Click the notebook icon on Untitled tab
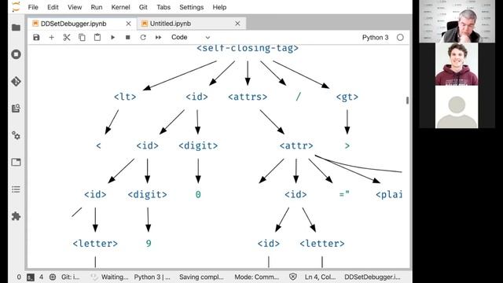Viewport: 503px width, 283px height. [x=145, y=24]
